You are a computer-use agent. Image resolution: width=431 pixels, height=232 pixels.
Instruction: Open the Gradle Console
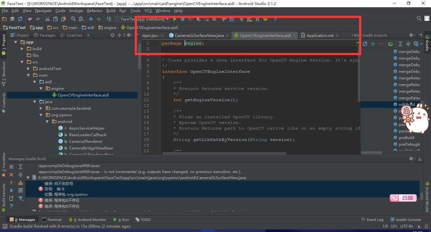pyautogui.click(x=405, y=220)
